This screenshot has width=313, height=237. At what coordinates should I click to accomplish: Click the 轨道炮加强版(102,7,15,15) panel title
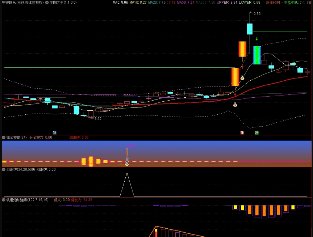[x=27, y=200]
